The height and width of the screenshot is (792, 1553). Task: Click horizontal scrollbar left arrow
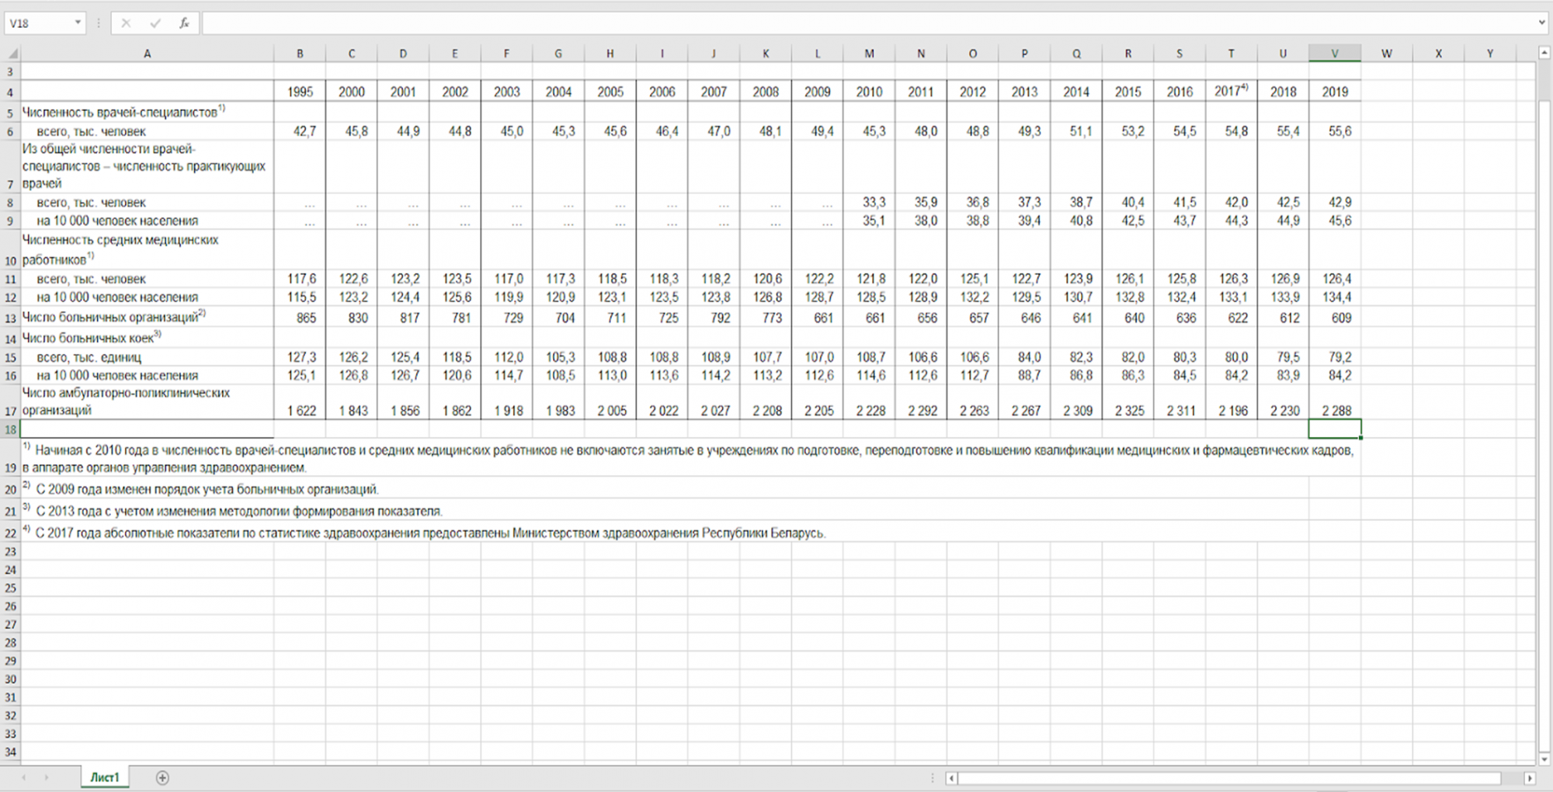(x=951, y=778)
